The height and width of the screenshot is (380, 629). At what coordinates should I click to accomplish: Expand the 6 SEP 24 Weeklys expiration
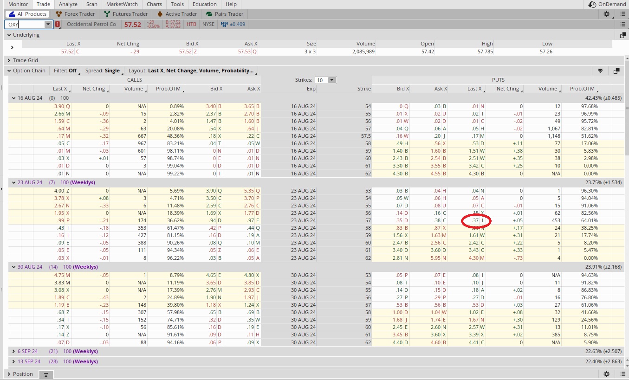pos(14,351)
